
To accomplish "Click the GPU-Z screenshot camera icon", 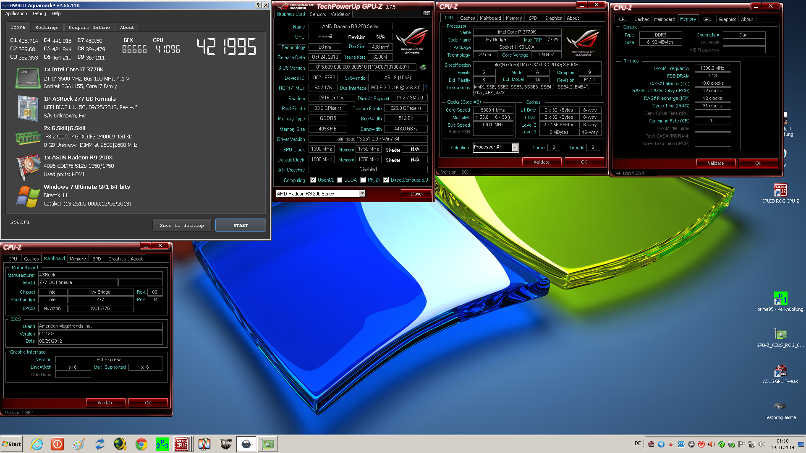I will (426, 14).
